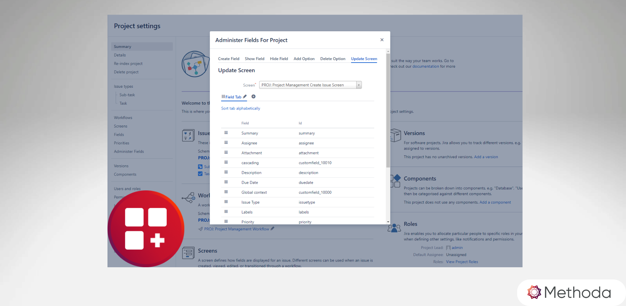Select Delete project in sidebar

[x=126, y=72]
